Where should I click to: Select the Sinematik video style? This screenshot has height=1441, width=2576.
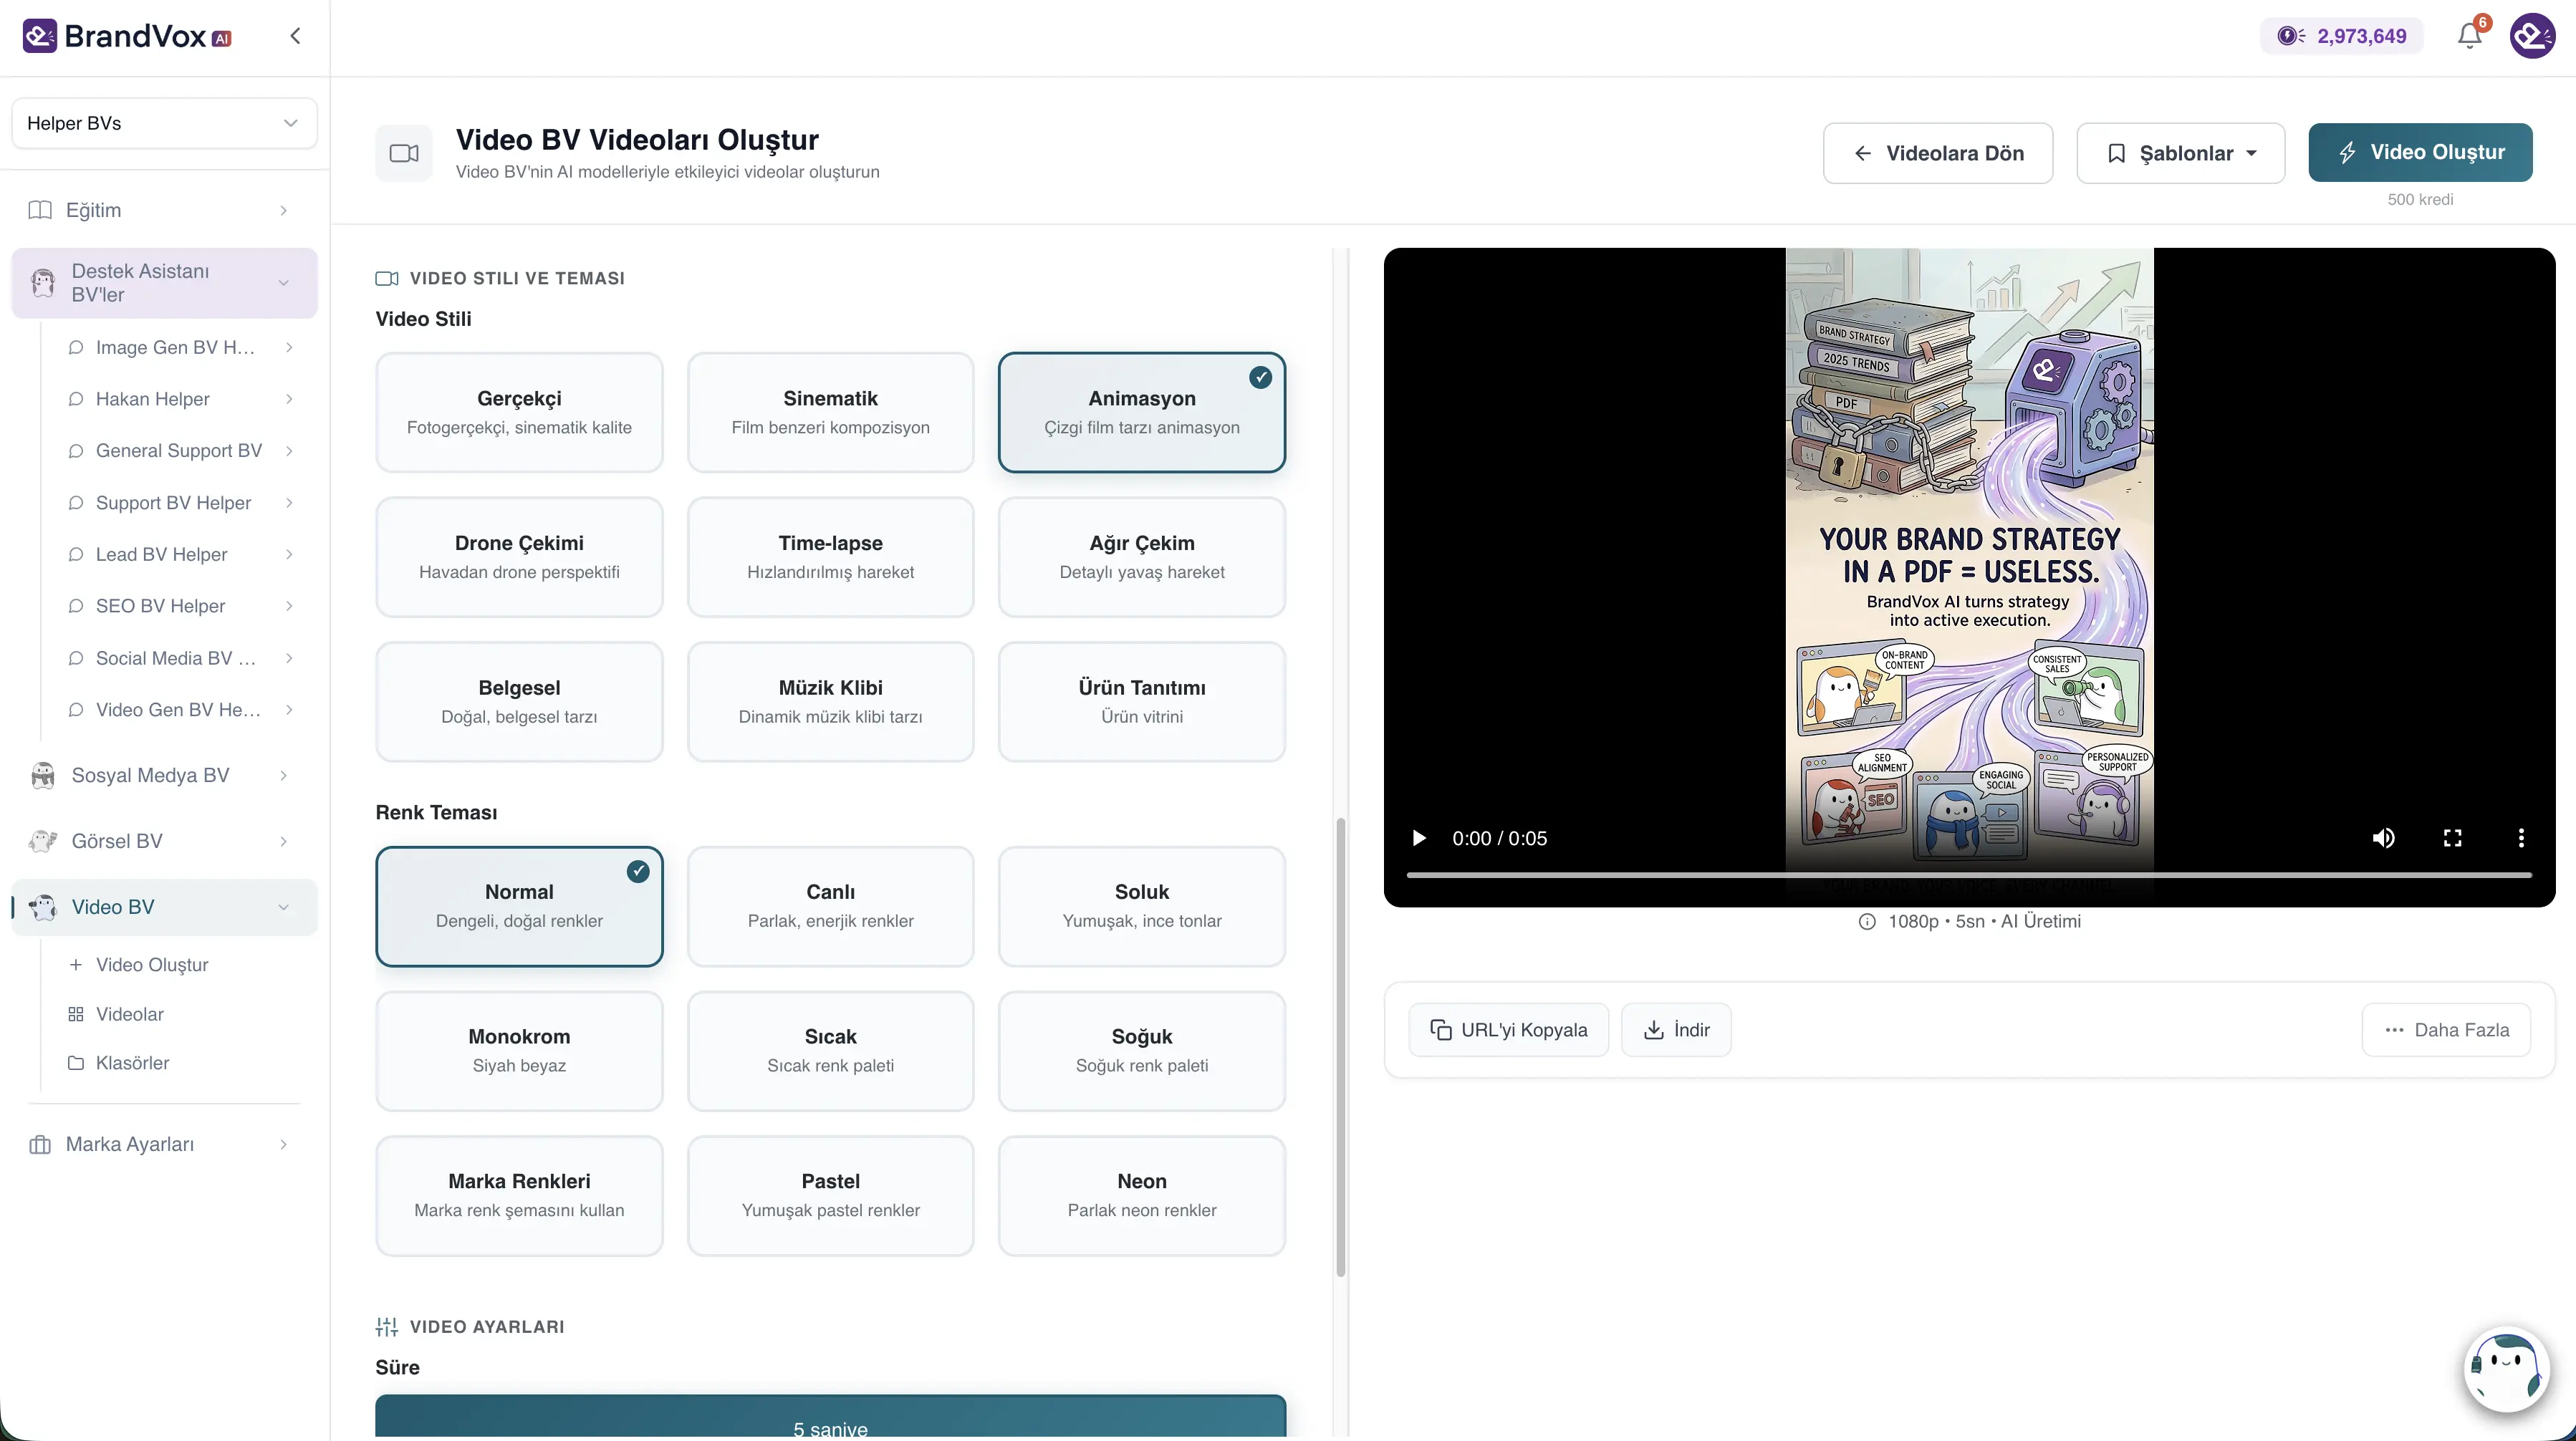(831, 412)
